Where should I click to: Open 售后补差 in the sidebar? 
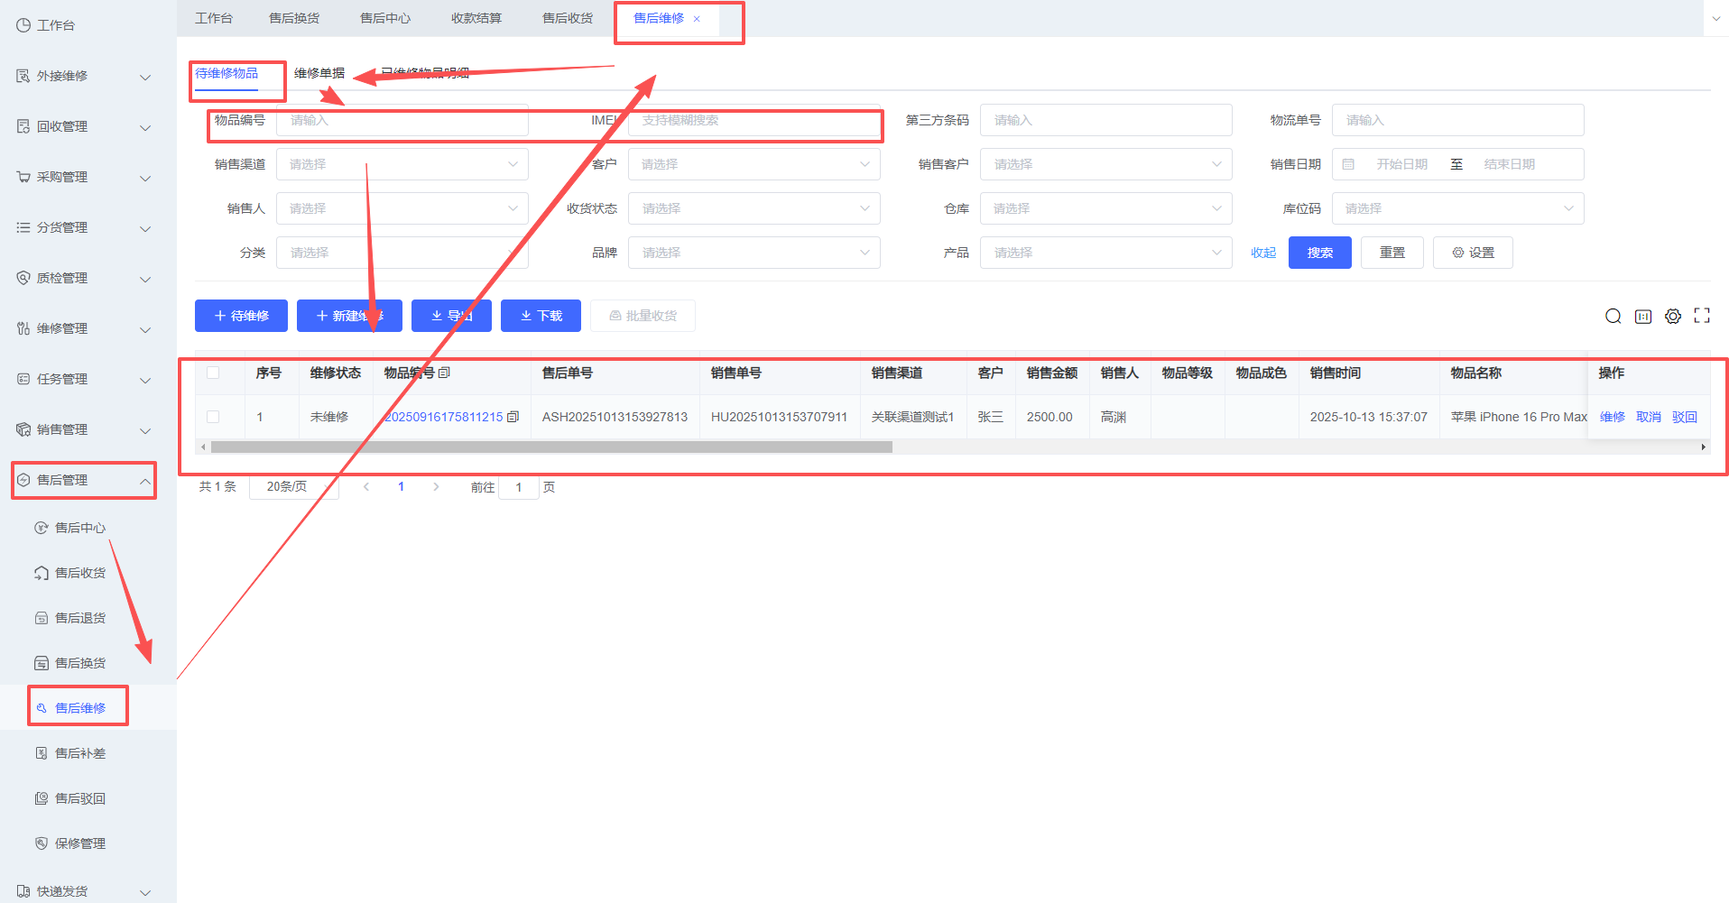(80, 753)
